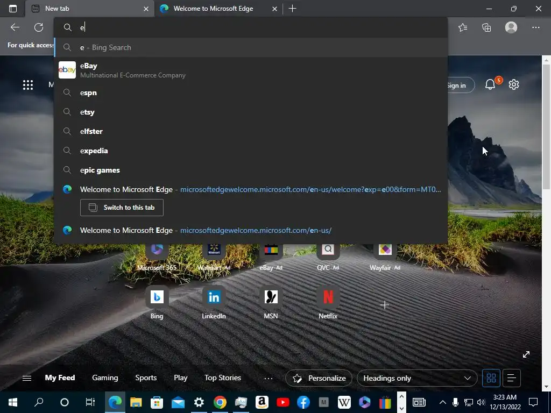This screenshot has width=551, height=413.
Task: Open volume control in system tray
Action: tap(481, 402)
